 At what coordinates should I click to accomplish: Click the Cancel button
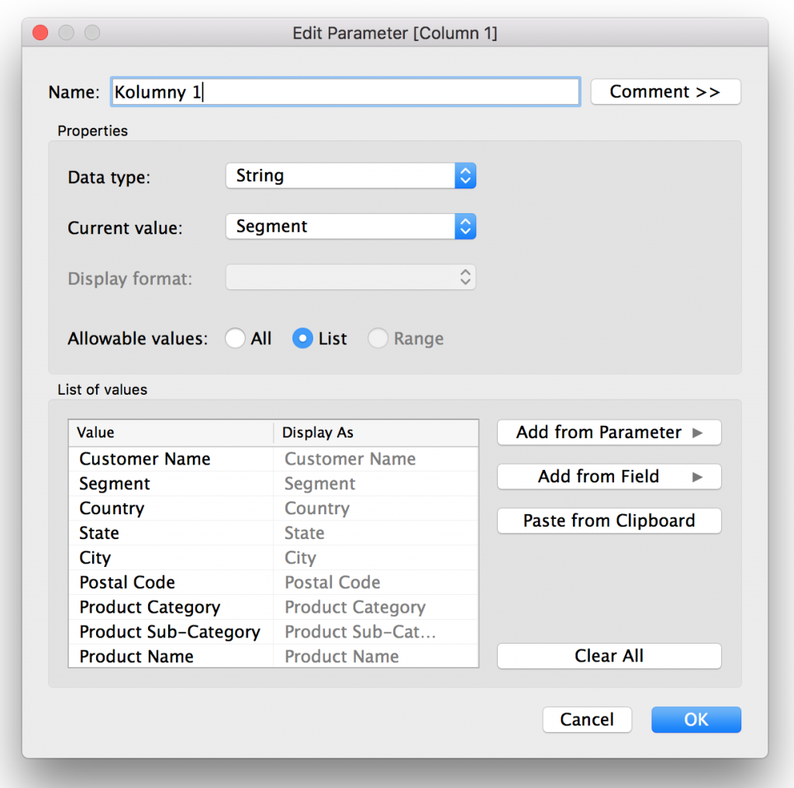pyautogui.click(x=587, y=720)
